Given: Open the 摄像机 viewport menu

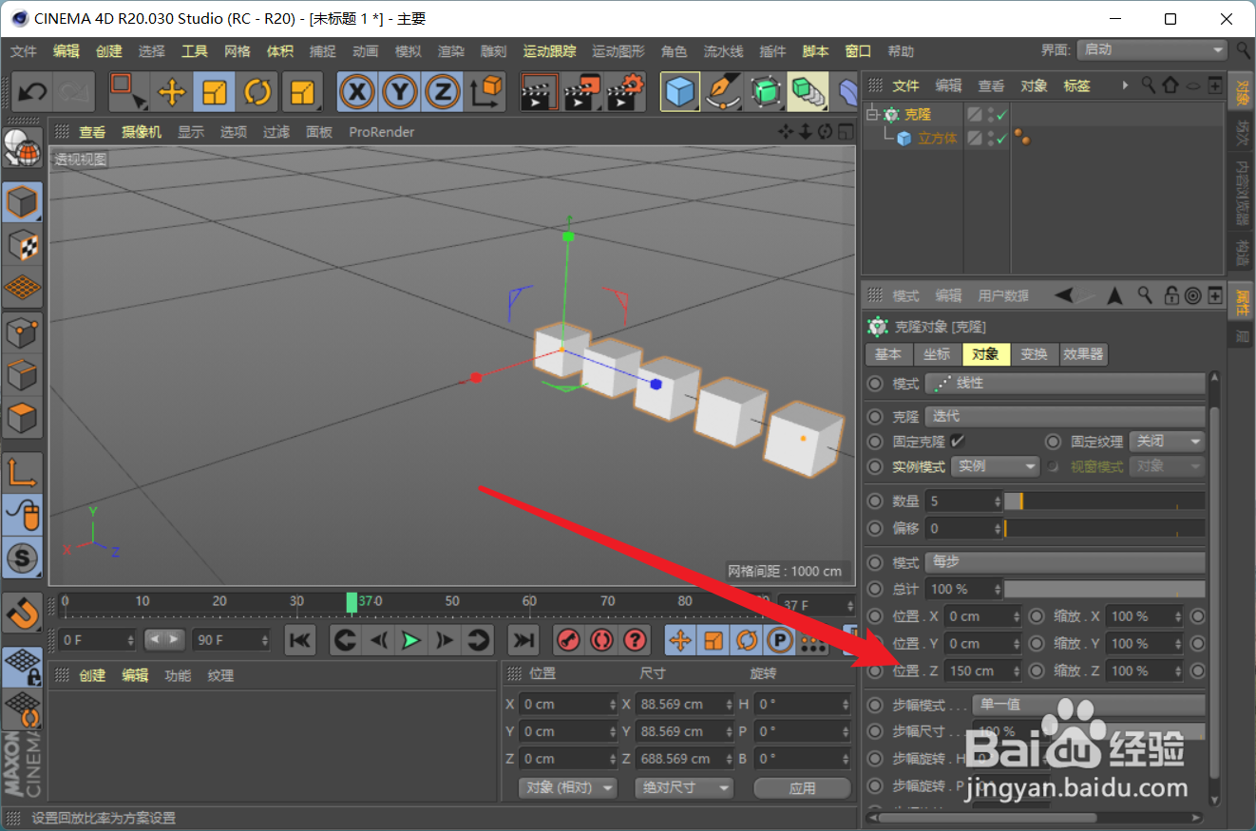Looking at the screenshot, I should tap(142, 132).
